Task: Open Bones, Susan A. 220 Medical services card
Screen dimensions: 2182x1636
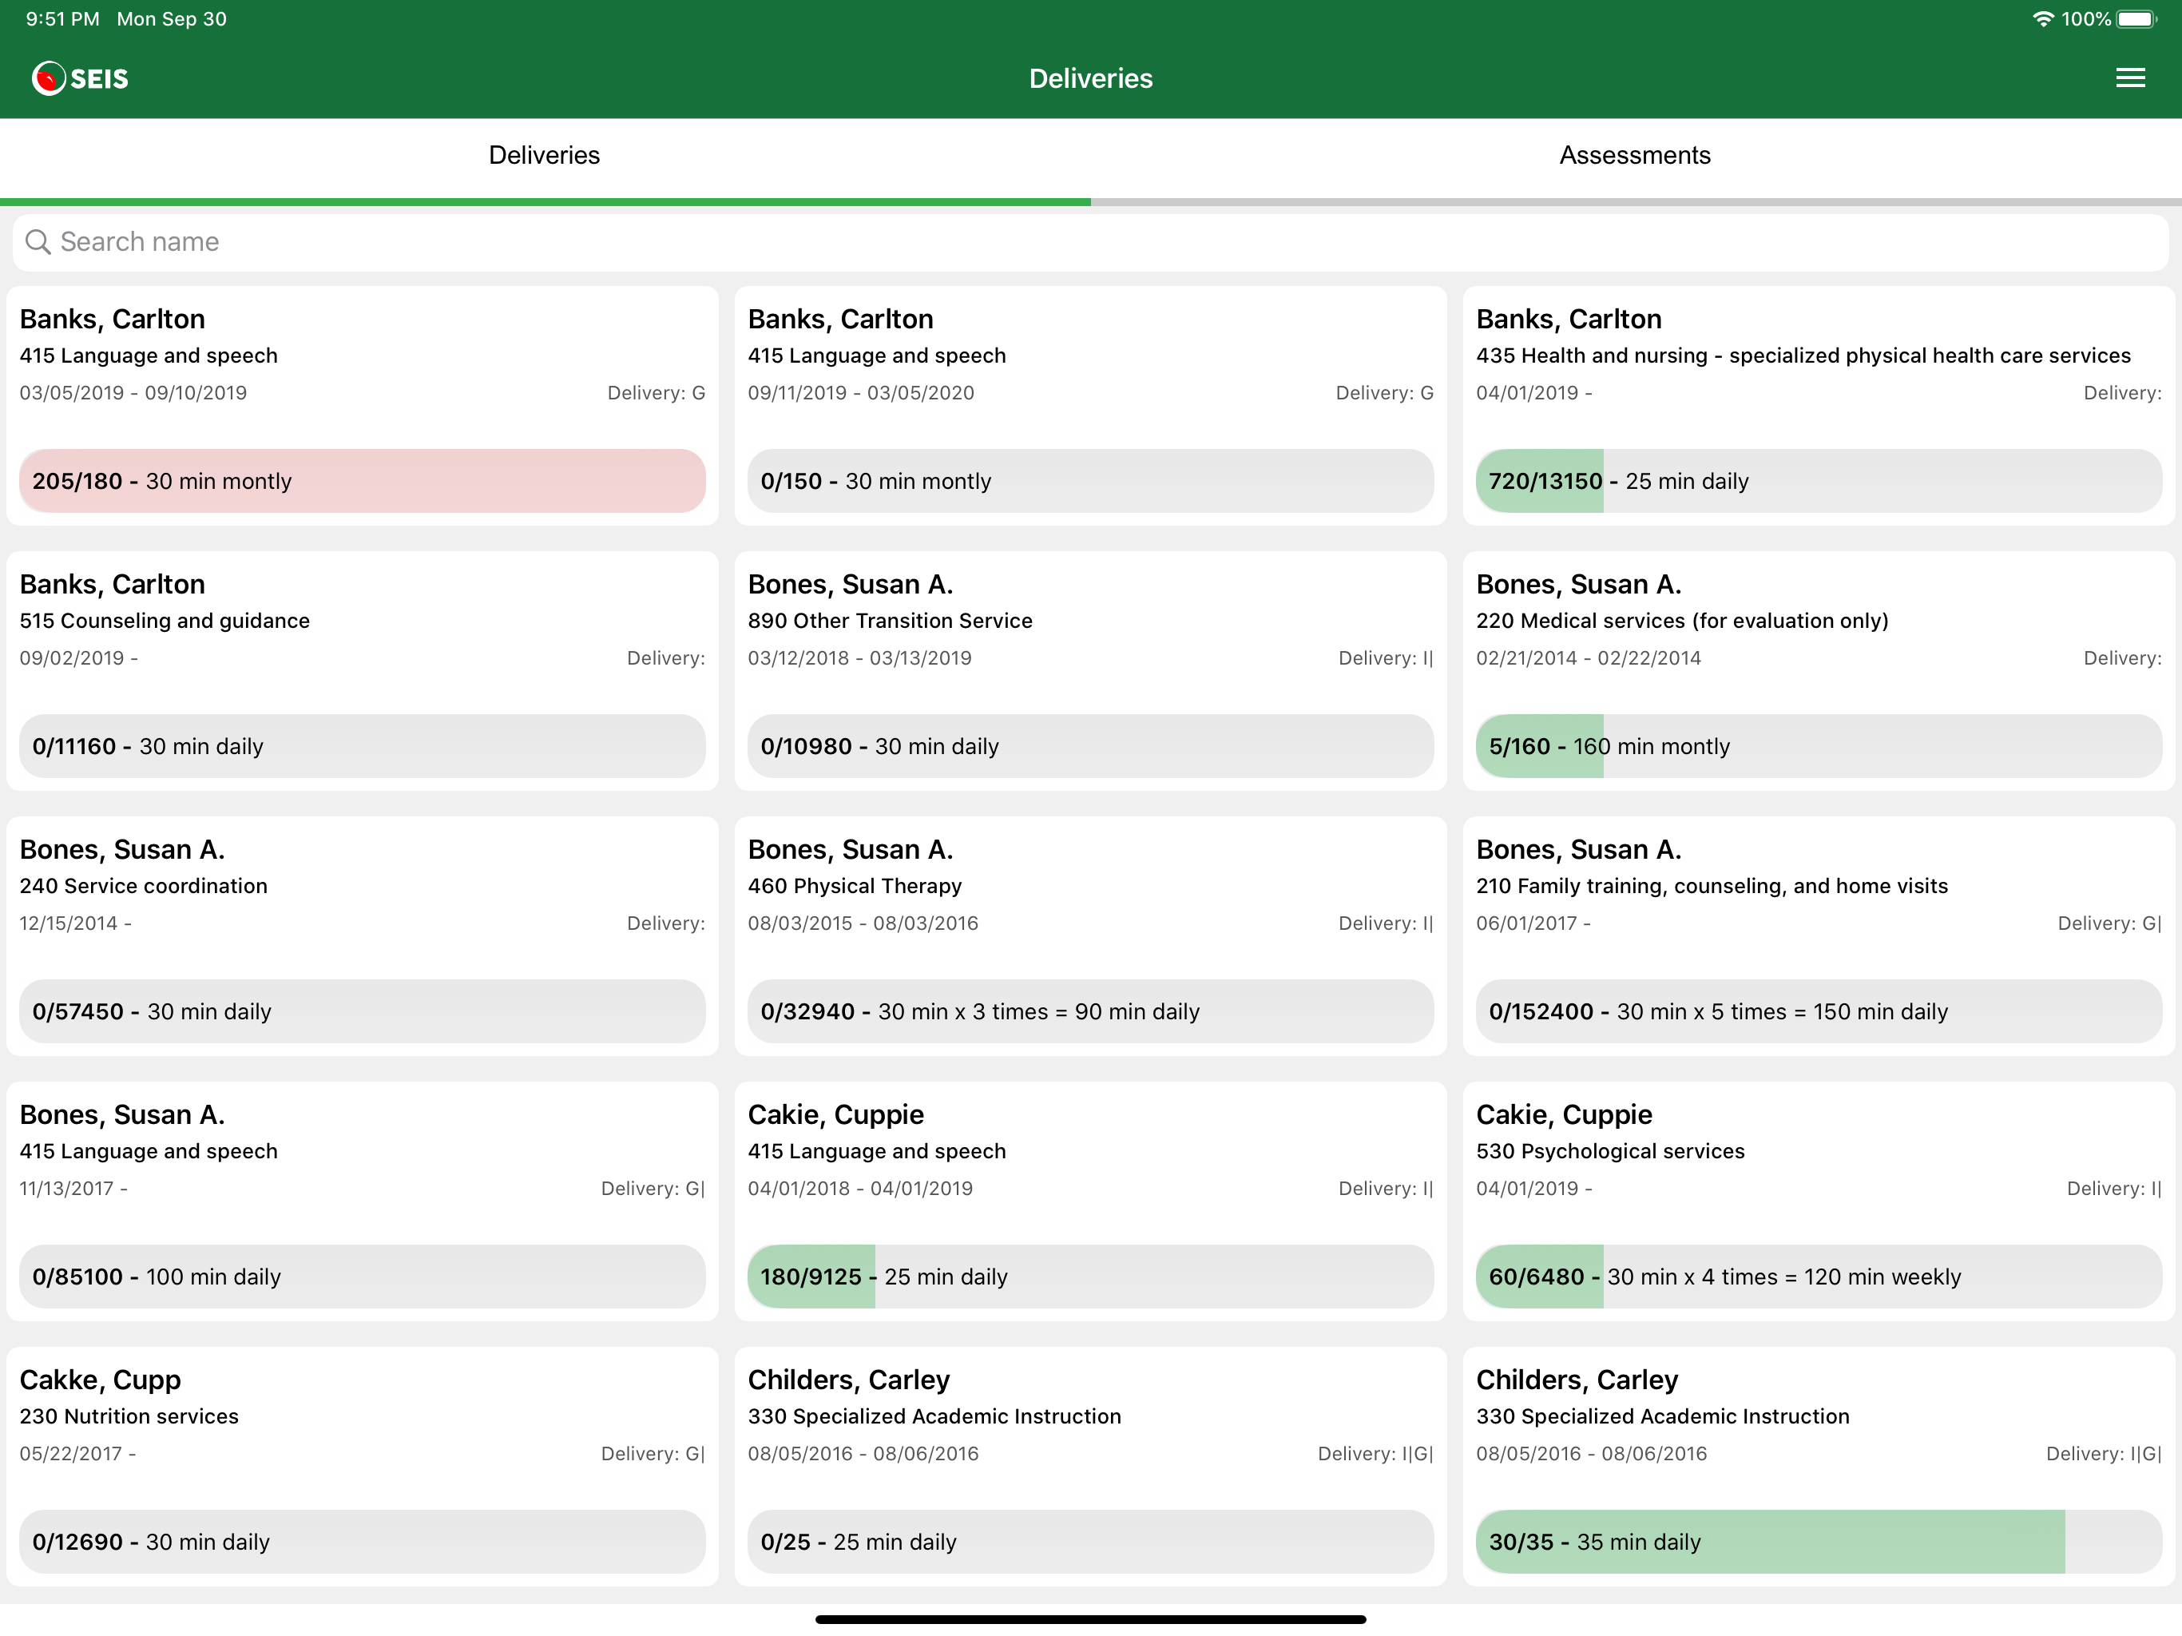Action: pos(1818,671)
